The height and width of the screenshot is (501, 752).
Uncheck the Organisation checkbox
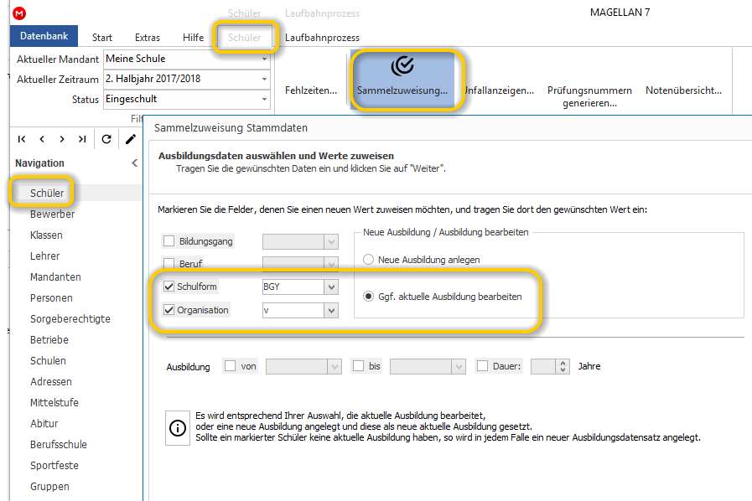(x=169, y=310)
